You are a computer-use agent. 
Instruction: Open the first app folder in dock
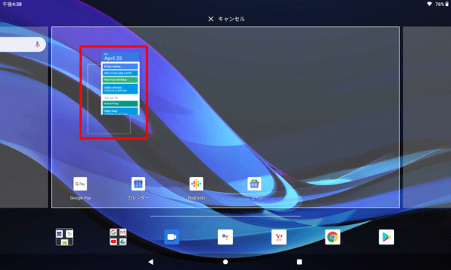tap(65, 237)
